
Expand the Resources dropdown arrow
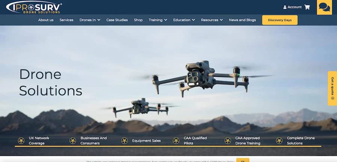221,20
